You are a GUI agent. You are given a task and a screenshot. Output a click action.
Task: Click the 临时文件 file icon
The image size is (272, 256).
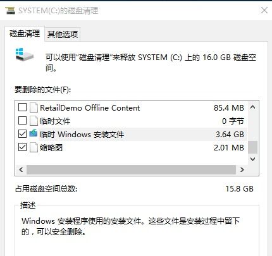pyautogui.click(x=34, y=121)
